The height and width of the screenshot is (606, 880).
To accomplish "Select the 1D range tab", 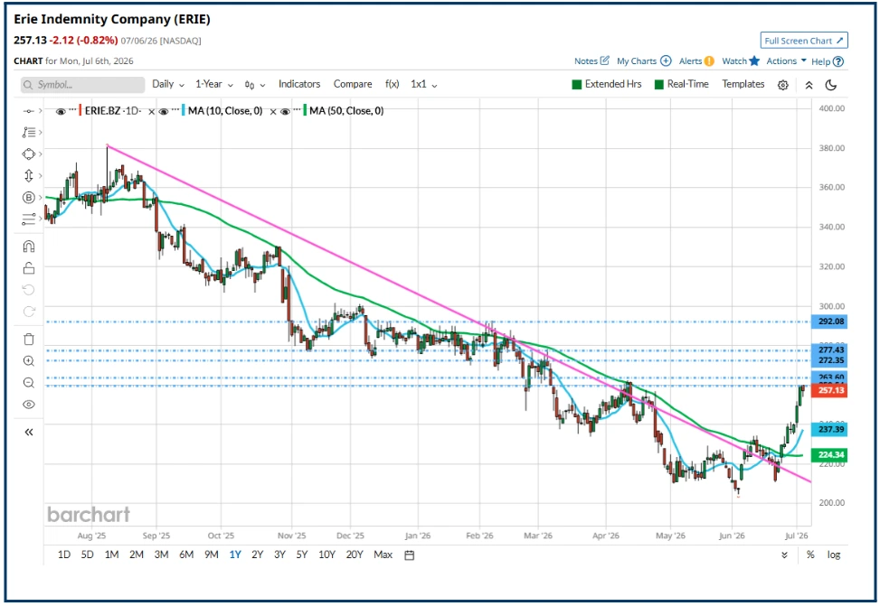I will click(x=64, y=555).
